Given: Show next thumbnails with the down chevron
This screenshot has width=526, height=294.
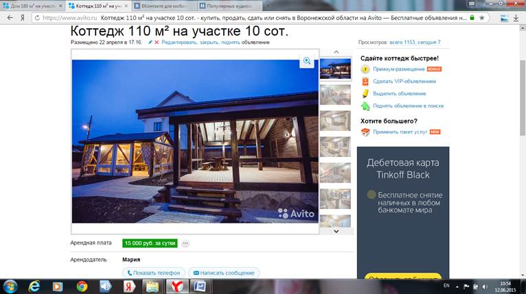Looking at the screenshot, I should [336, 232].
